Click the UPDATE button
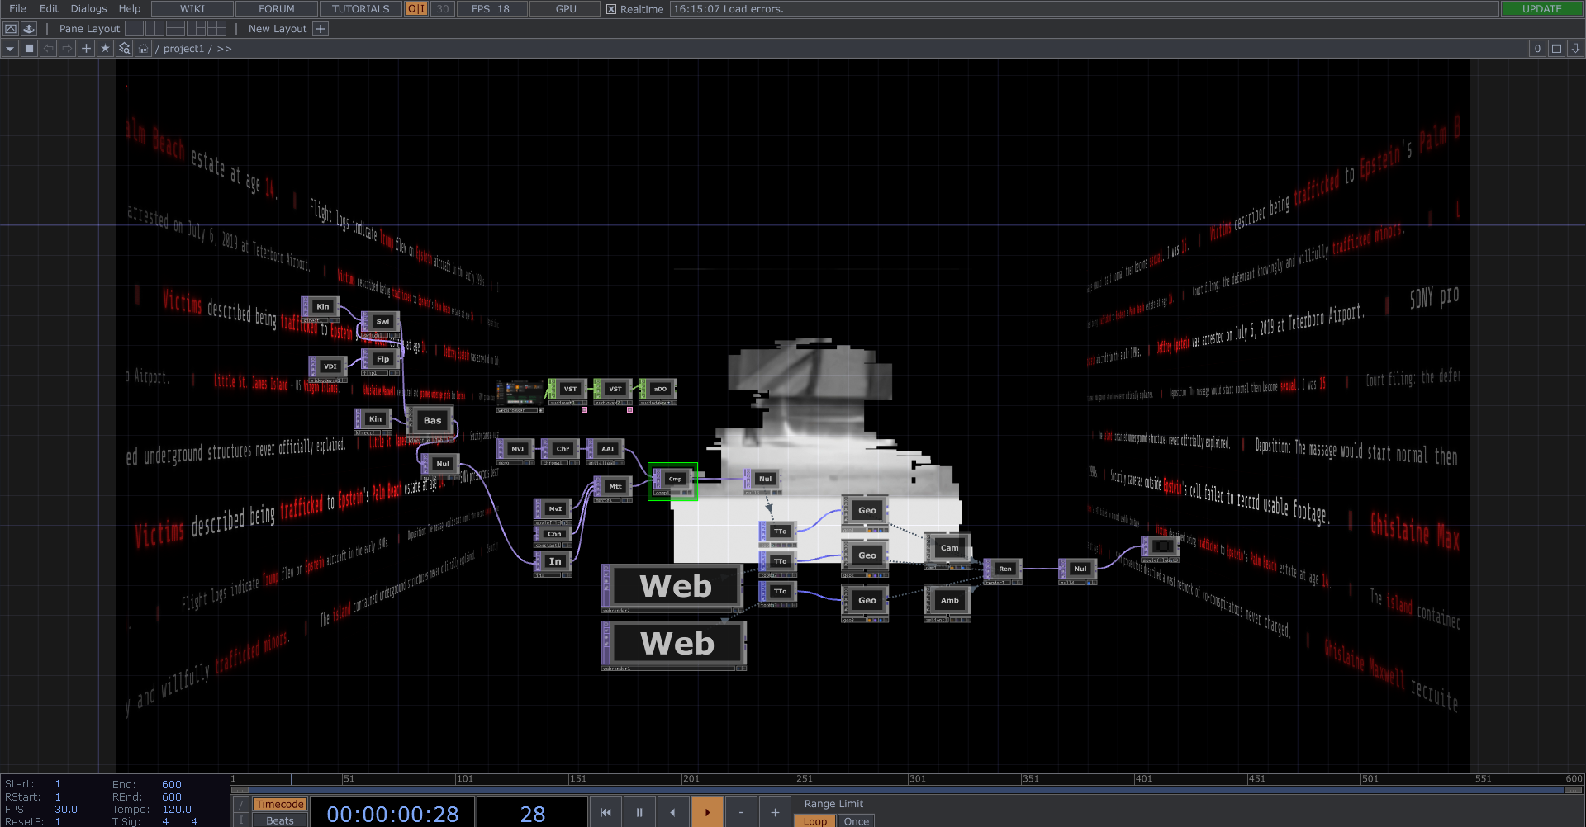The image size is (1586, 827). (x=1541, y=9)
